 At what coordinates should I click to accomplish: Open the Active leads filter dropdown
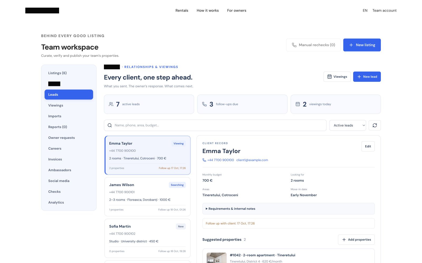(x=348, y=125)
